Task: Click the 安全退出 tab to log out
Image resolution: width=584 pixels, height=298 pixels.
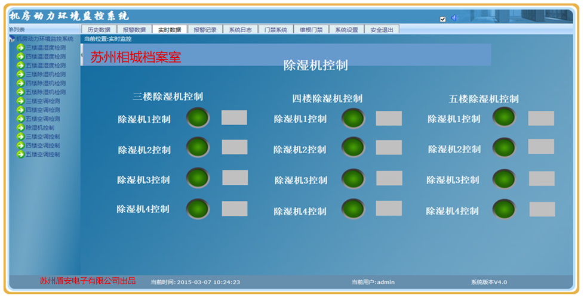Action: [x=382, y=30]
